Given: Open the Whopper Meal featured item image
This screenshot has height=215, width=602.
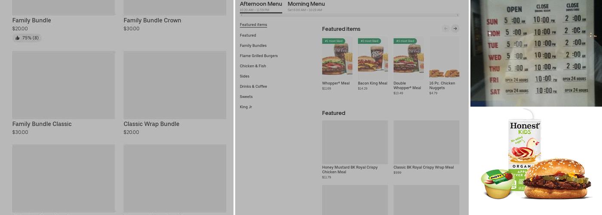Looking at the screenshot, I should [337, 57].
